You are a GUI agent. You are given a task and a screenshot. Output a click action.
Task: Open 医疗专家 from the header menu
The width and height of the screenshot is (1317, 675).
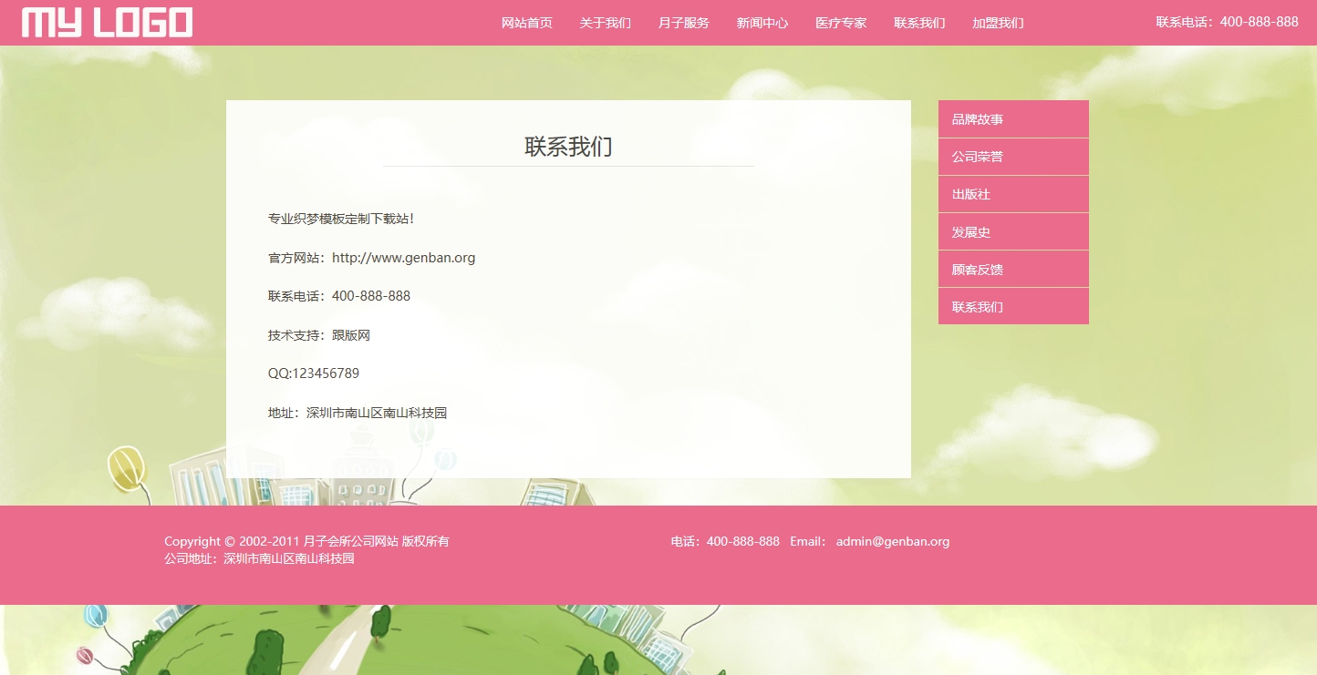coord(841,23)
